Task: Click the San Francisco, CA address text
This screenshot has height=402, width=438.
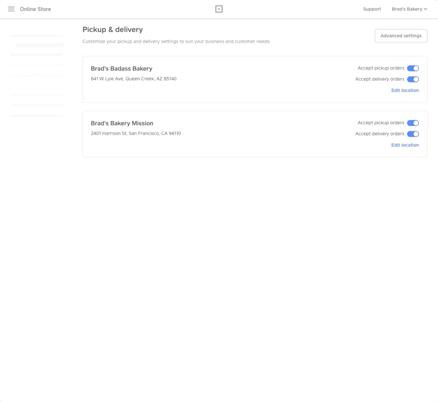Action: pos(136,134)
